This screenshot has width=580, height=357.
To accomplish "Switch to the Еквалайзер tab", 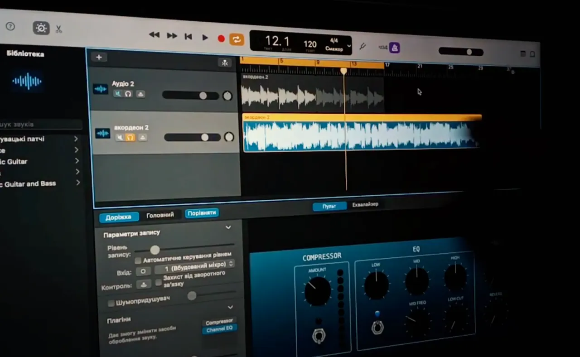I will [365, 204].
